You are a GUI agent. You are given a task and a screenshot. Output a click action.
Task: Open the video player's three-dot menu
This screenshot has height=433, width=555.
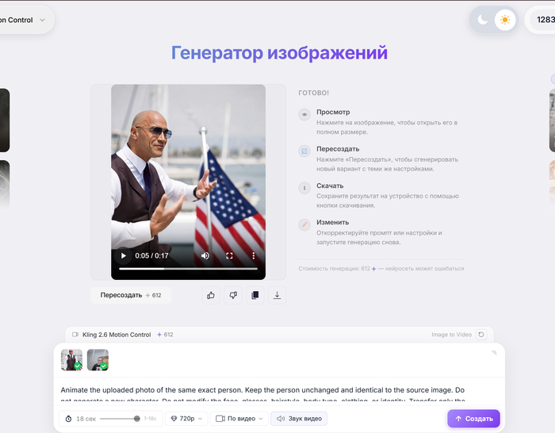point(254,255)
